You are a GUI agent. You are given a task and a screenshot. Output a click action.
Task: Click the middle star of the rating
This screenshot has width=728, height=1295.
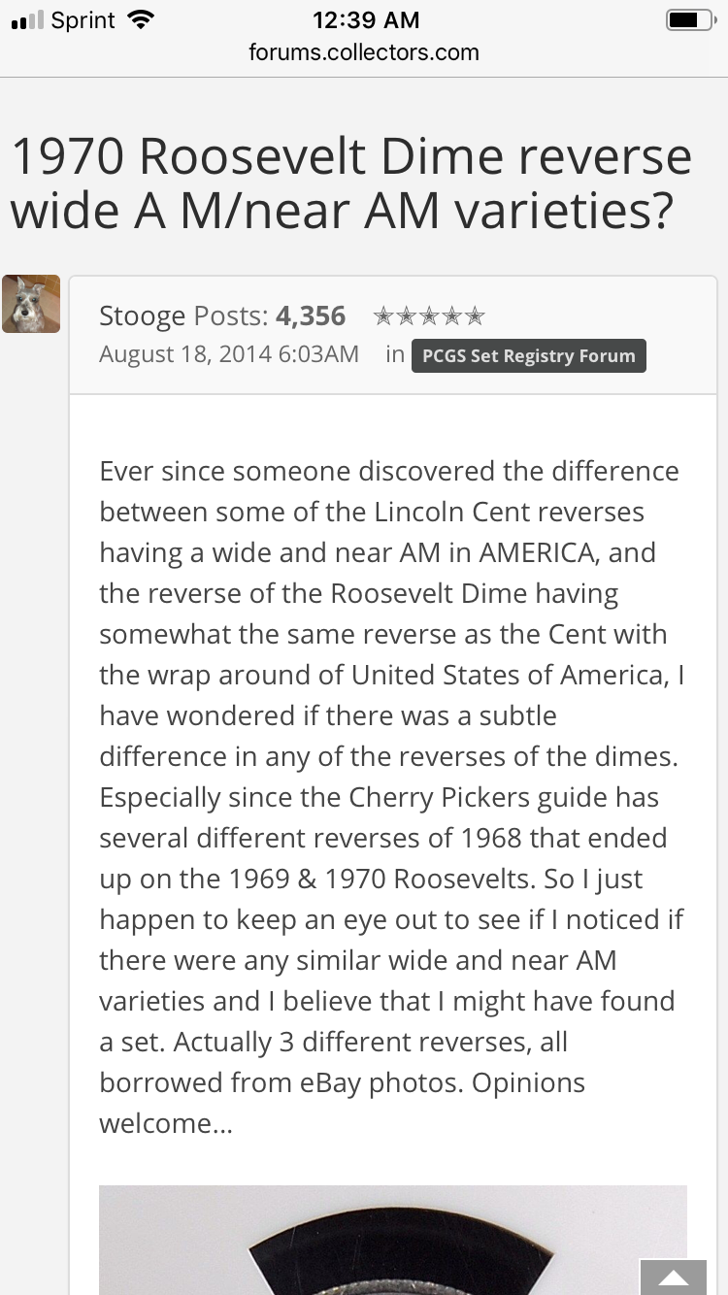tap(429, 316)
